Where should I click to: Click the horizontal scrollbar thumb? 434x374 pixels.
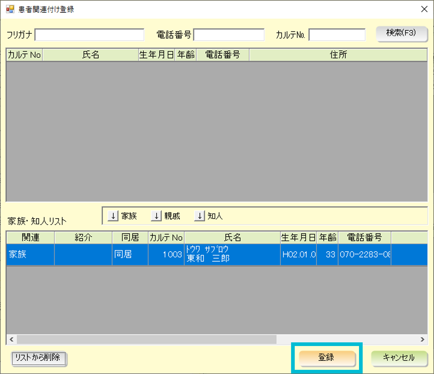pyautogui.click(x=146, y=339)
